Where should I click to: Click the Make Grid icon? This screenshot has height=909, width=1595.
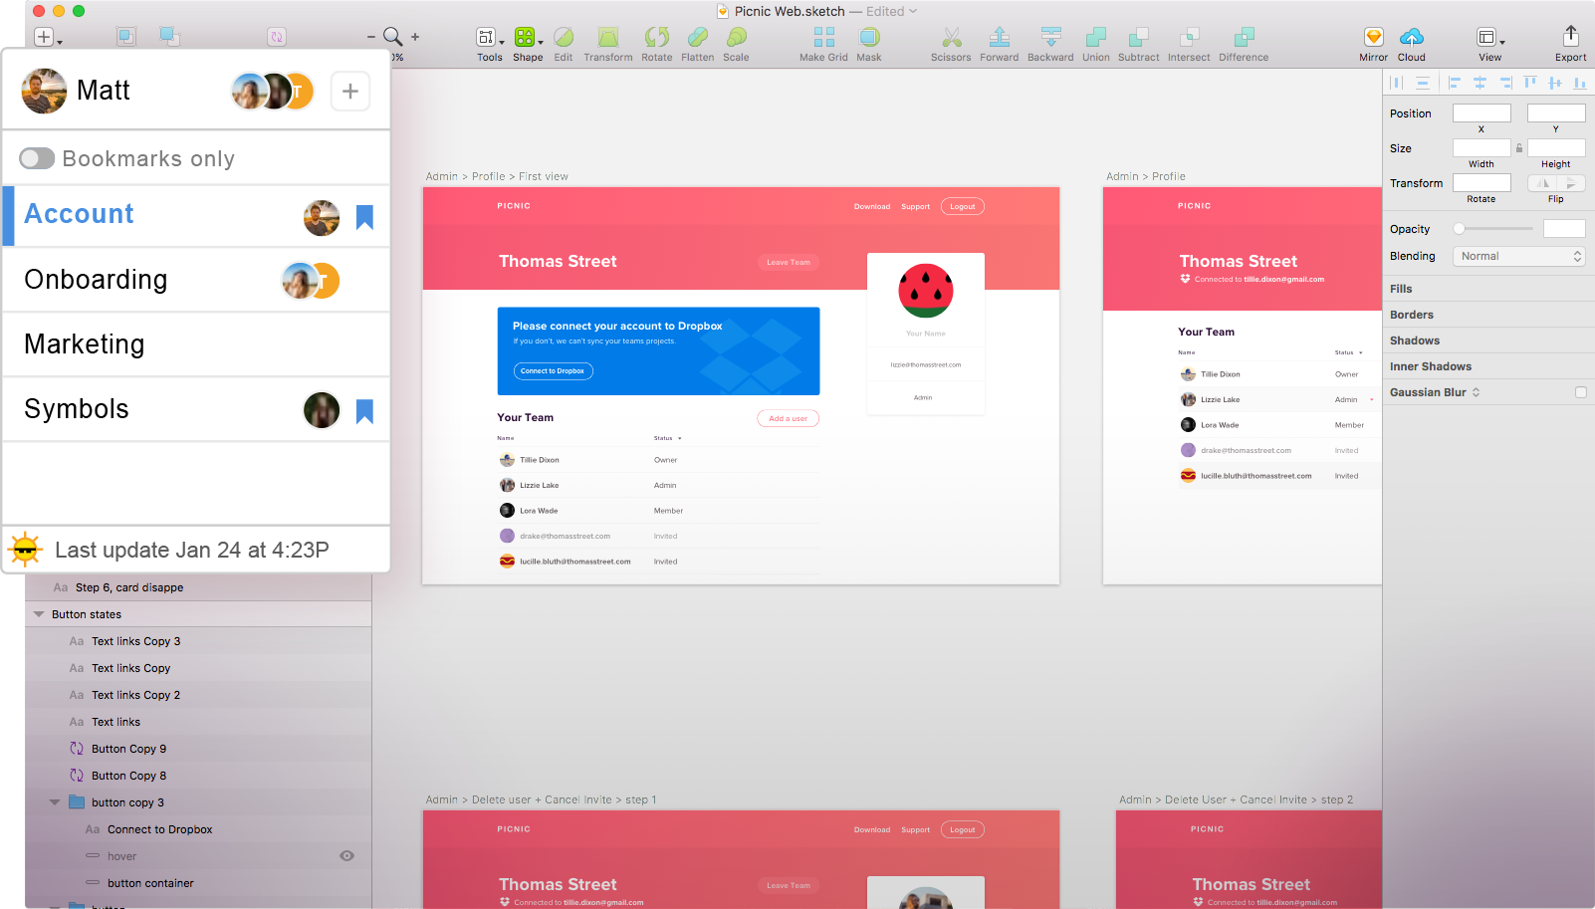tap(823, 38)
